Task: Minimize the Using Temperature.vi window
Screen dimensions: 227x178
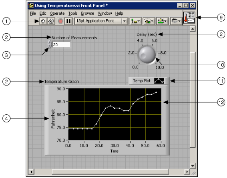Action: click(179, 6)
